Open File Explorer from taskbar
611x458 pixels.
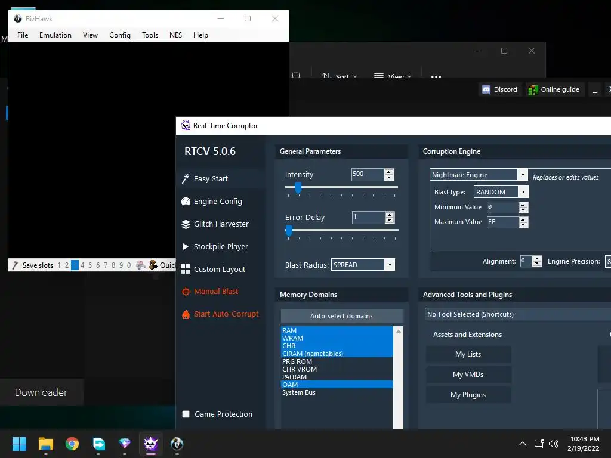tap(45, 444)
